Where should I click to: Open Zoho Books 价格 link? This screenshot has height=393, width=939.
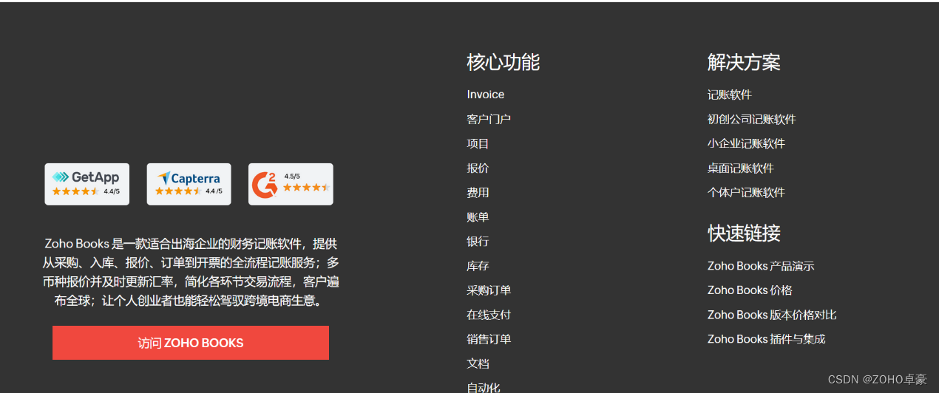[x=750, y=290]
